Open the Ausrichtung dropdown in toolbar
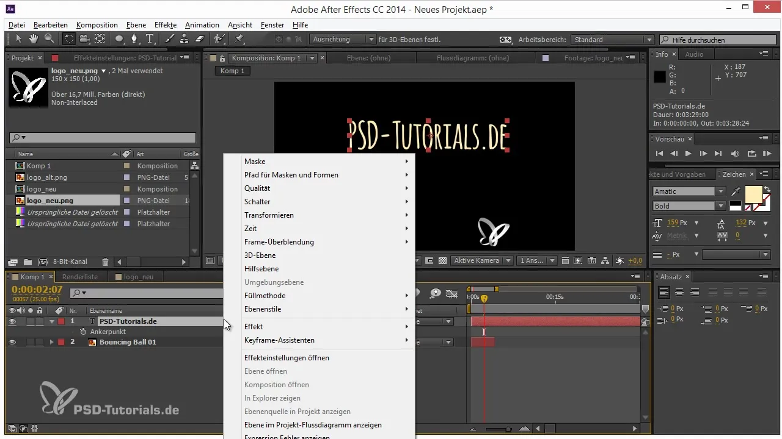The width and height of the screenshot is (782, 439). 343,40
